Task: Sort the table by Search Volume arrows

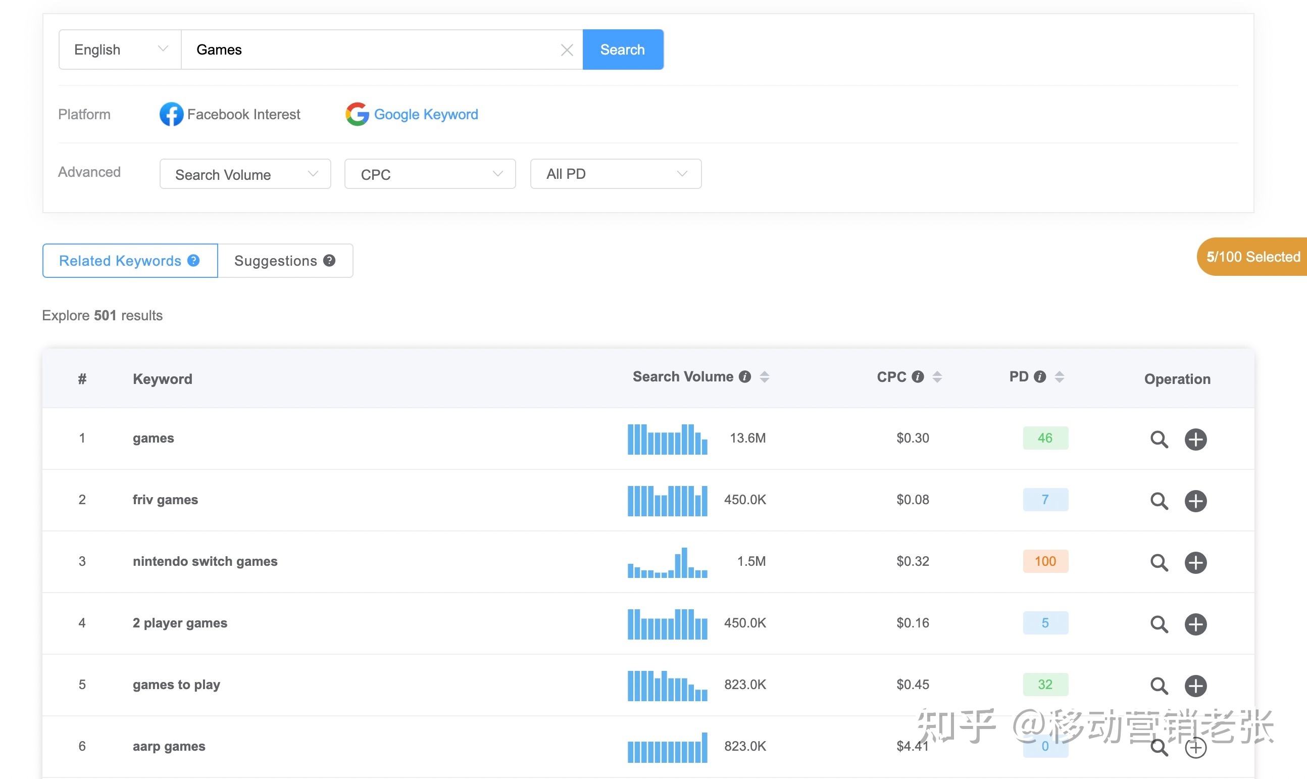Action: pyautogui.click(x=765, y=376)
